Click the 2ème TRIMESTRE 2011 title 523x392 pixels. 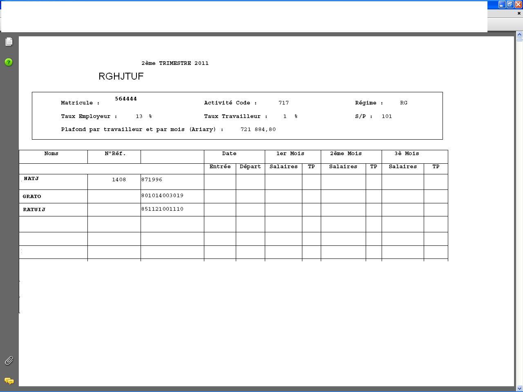tap(175, 63)
